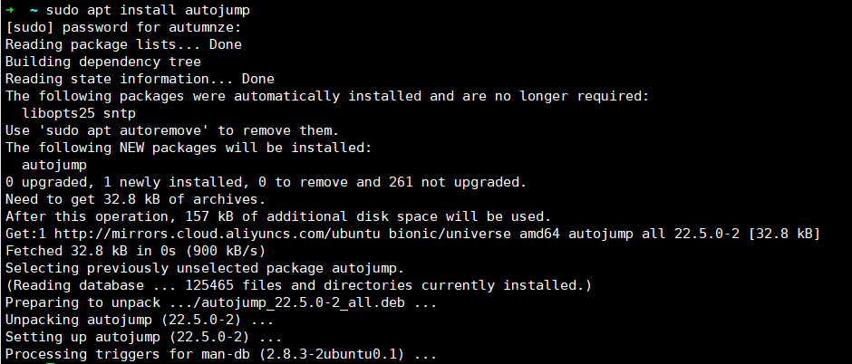Click the indented 'autojump' package name

pos(53,165)
